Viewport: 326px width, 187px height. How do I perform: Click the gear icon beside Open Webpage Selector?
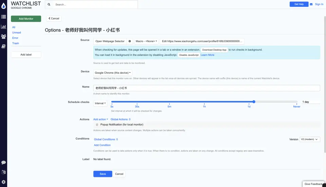click(x=129, y=41)
